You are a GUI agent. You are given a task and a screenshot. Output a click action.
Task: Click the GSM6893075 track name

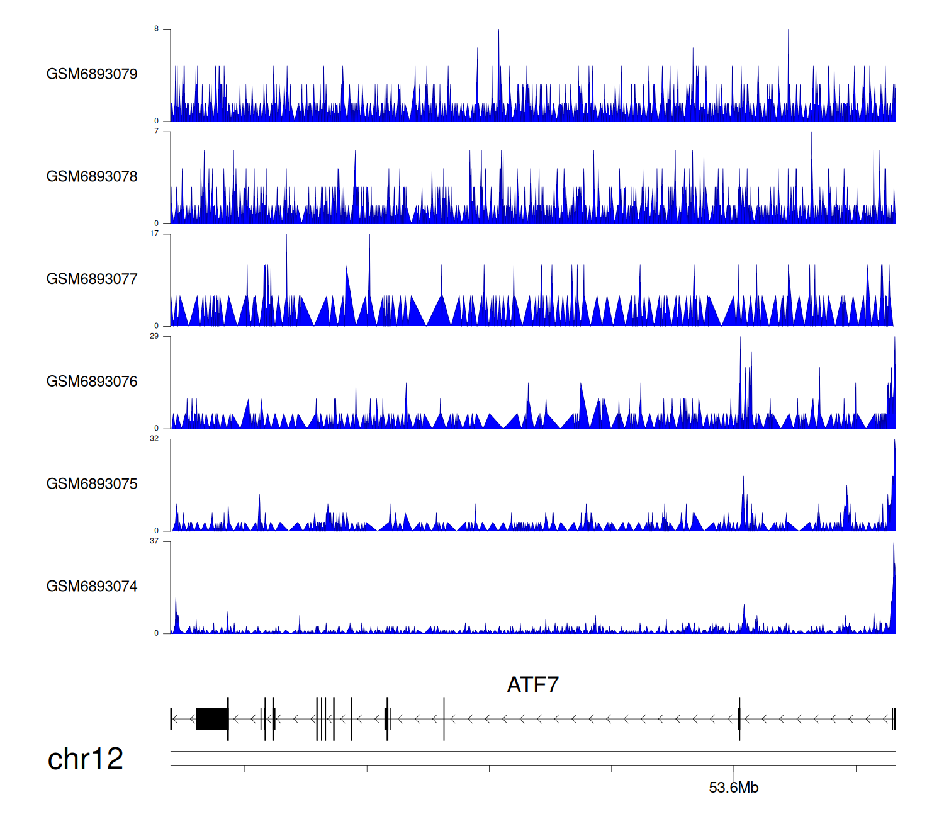tap(92, 484)
